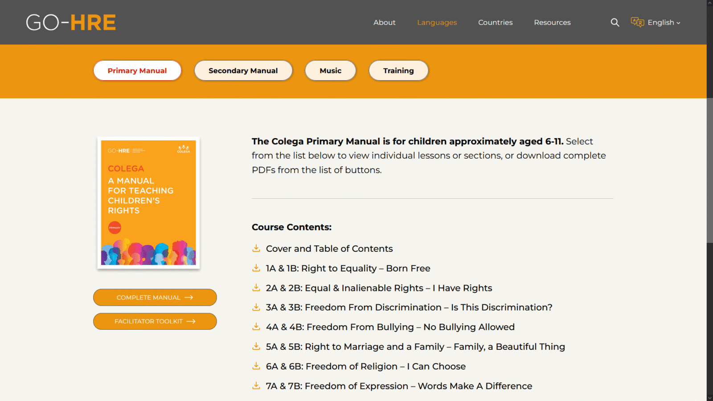Click the search magnifier icon
Viewport: 713px width, 401px height.
[x=615, y=22]
